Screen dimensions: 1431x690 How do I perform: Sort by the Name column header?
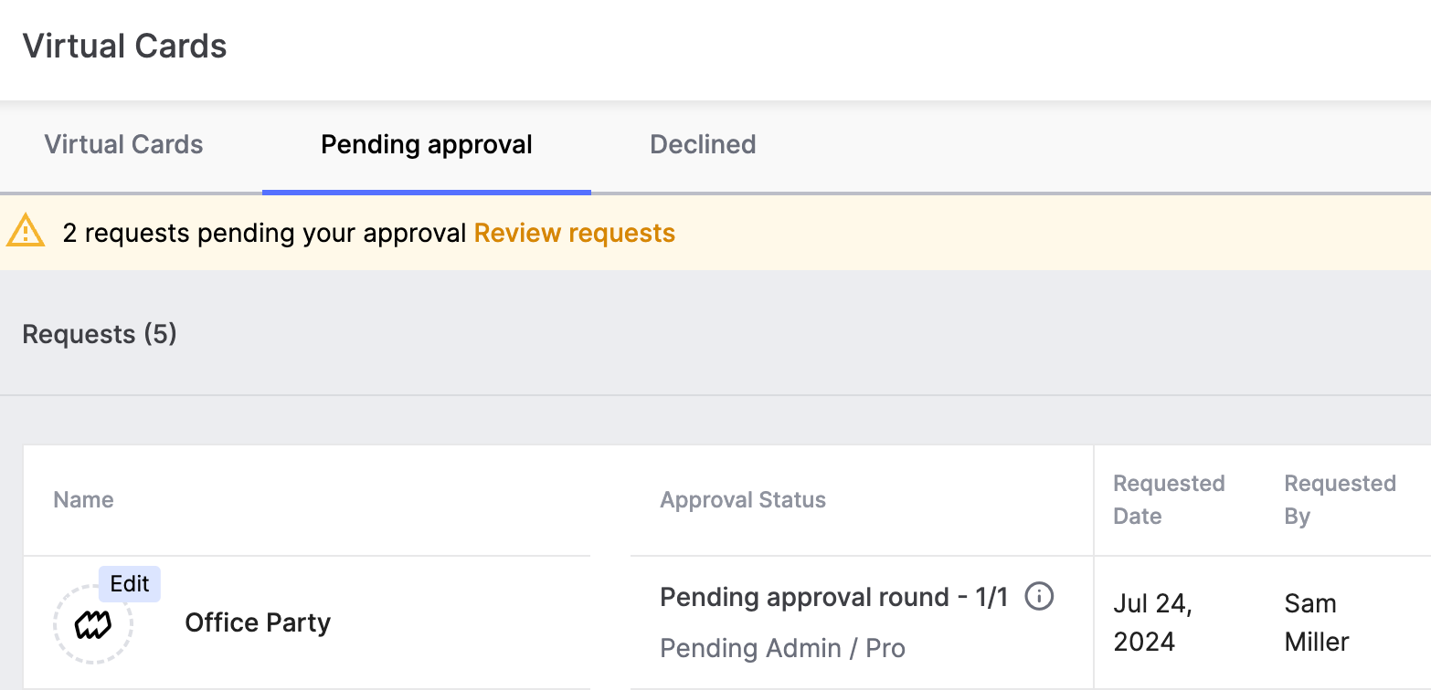click(x=84, y=499)
